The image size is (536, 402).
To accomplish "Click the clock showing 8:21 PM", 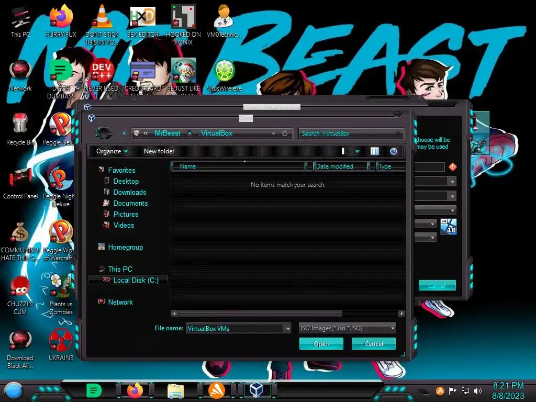I will [508, 386].
